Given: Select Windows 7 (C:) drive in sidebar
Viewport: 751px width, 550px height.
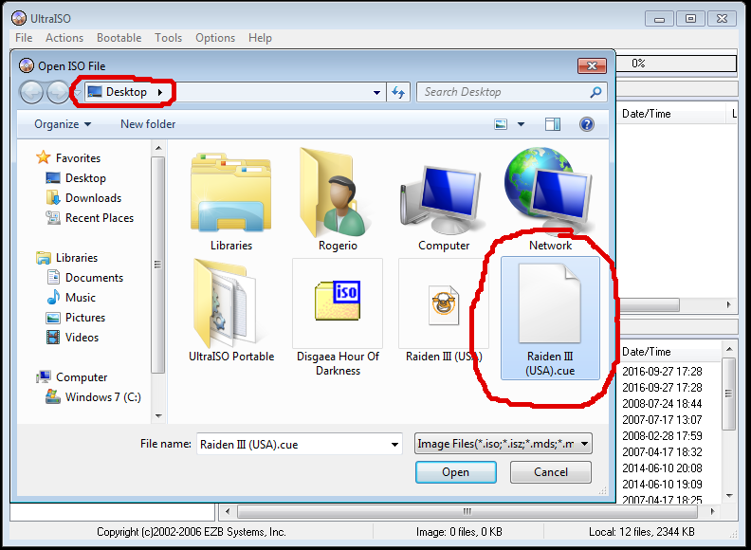Looking at the screenshot, I should coord(102,397).
